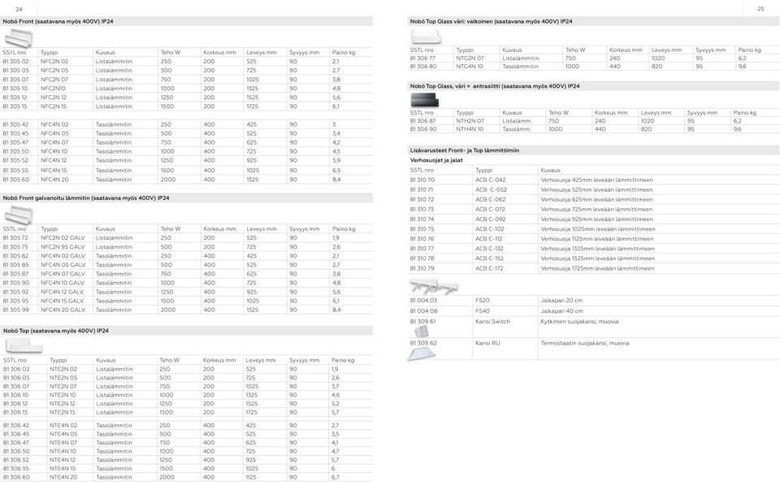Click the 'Kansi Switch' type label
The image size is (780, 482).
492,321
